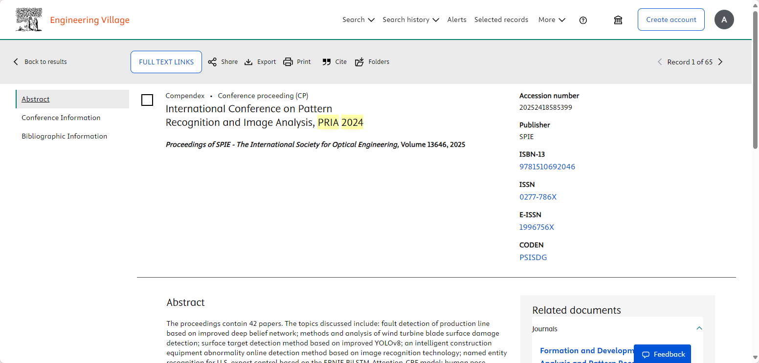Image resolution: width=759 pixels, height=363 pixels.
Task: Click the FULL TEXT LINKS button
Action: 166,62
